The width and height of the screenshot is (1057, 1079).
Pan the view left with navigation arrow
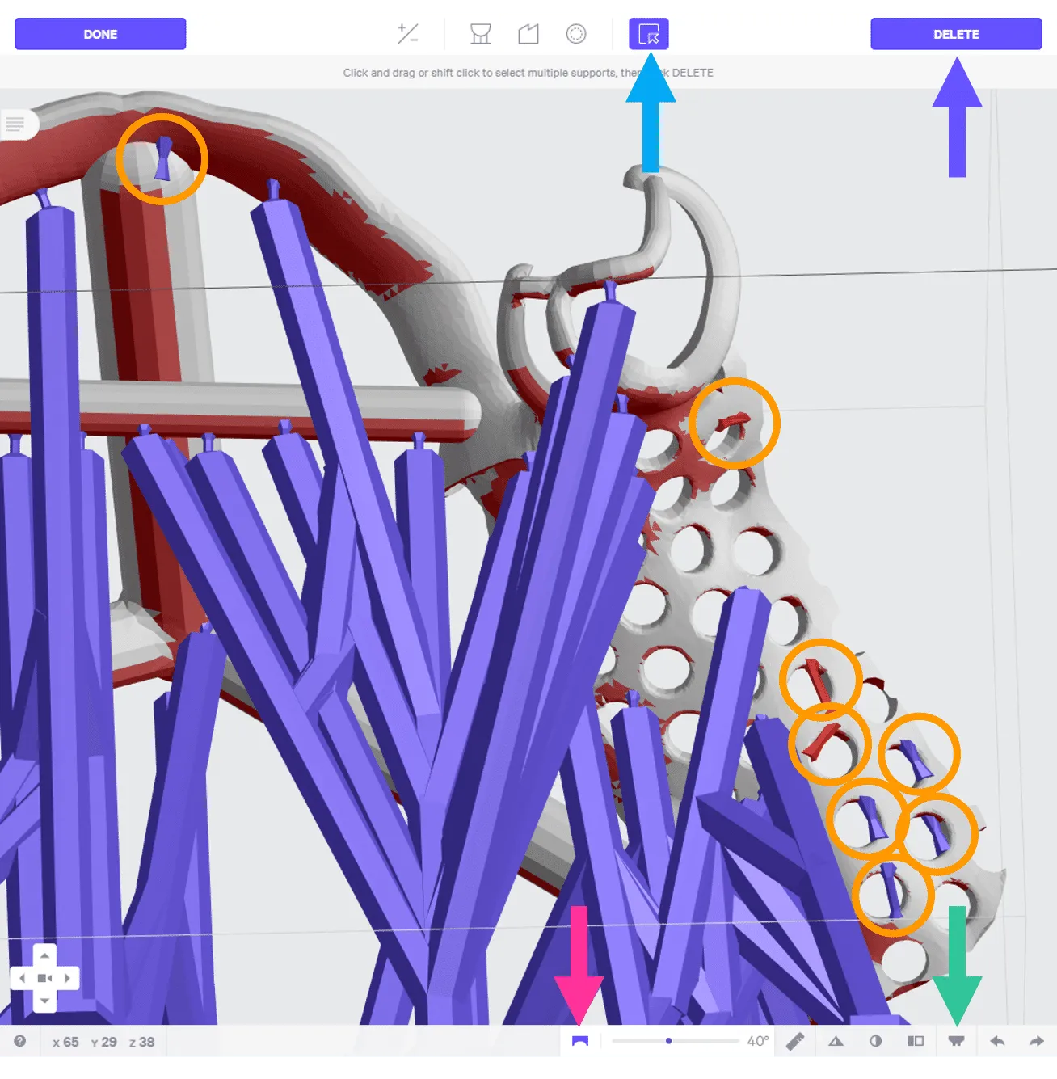22,978
